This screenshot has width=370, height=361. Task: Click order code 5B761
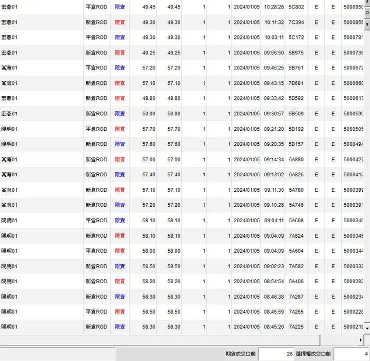[296, 68]
